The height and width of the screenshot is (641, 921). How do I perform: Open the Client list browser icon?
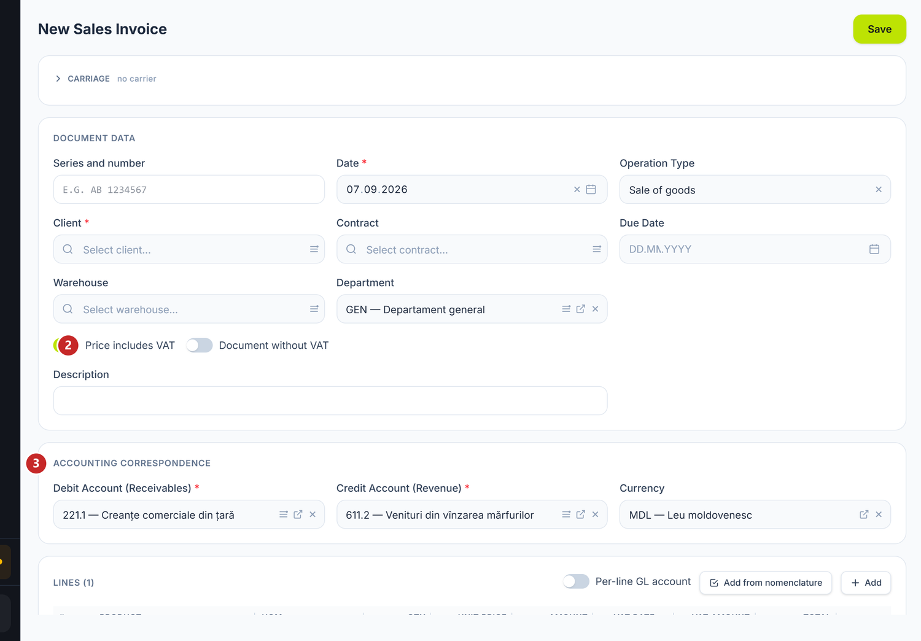tap(314, 249)
